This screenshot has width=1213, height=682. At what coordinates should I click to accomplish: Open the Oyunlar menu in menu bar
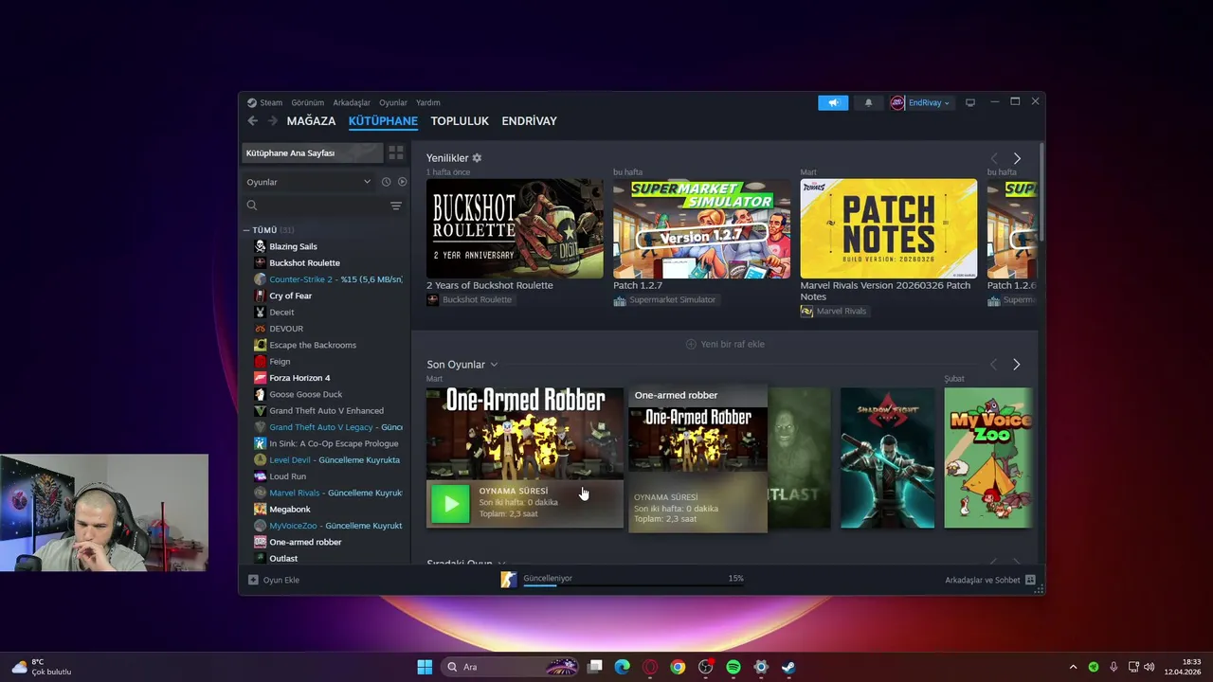[393, 102]
